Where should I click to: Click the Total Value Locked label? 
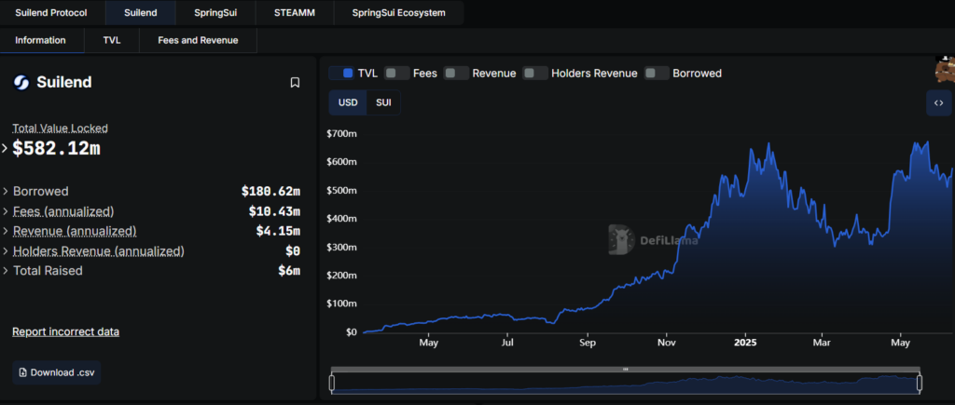[x=61, y=128]
